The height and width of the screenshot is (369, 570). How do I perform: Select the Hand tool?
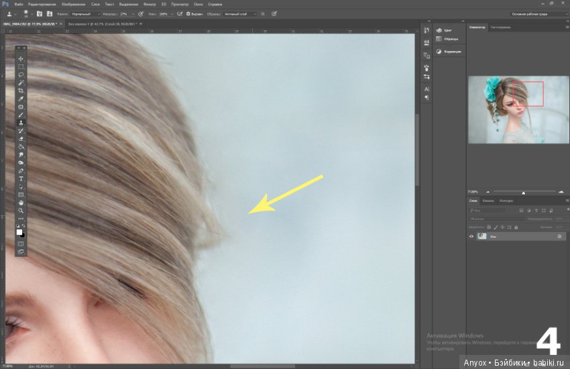[21, 203]
